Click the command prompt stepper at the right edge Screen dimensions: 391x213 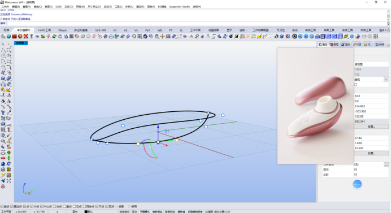click(388, 23)
